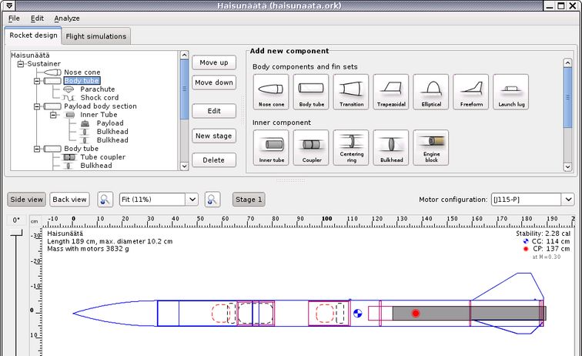Screen dimensions: 582x356
Task: Toggle the Back view button
Action: pos(69,200)
